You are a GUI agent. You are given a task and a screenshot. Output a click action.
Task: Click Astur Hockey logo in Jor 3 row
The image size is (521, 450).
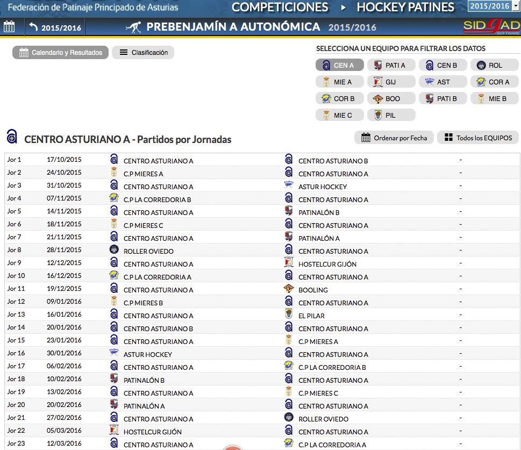(x=289, y=184)
